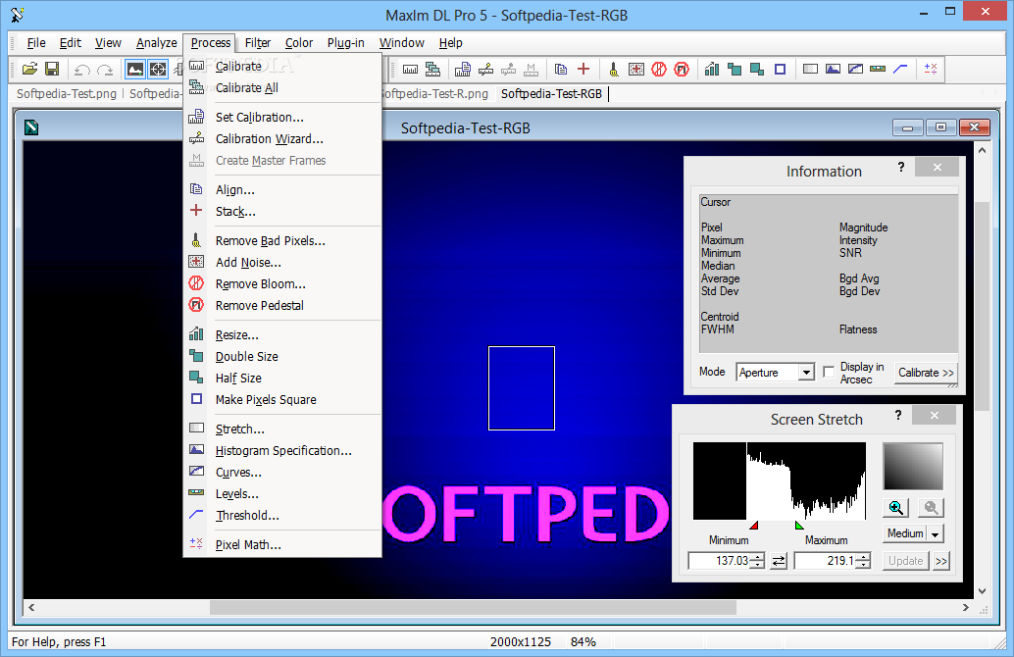This screenshot has width=1014, height=657.
Task: Click the zoom in magnifier in Screen Stretch
Action: click(x=895, y=508)
